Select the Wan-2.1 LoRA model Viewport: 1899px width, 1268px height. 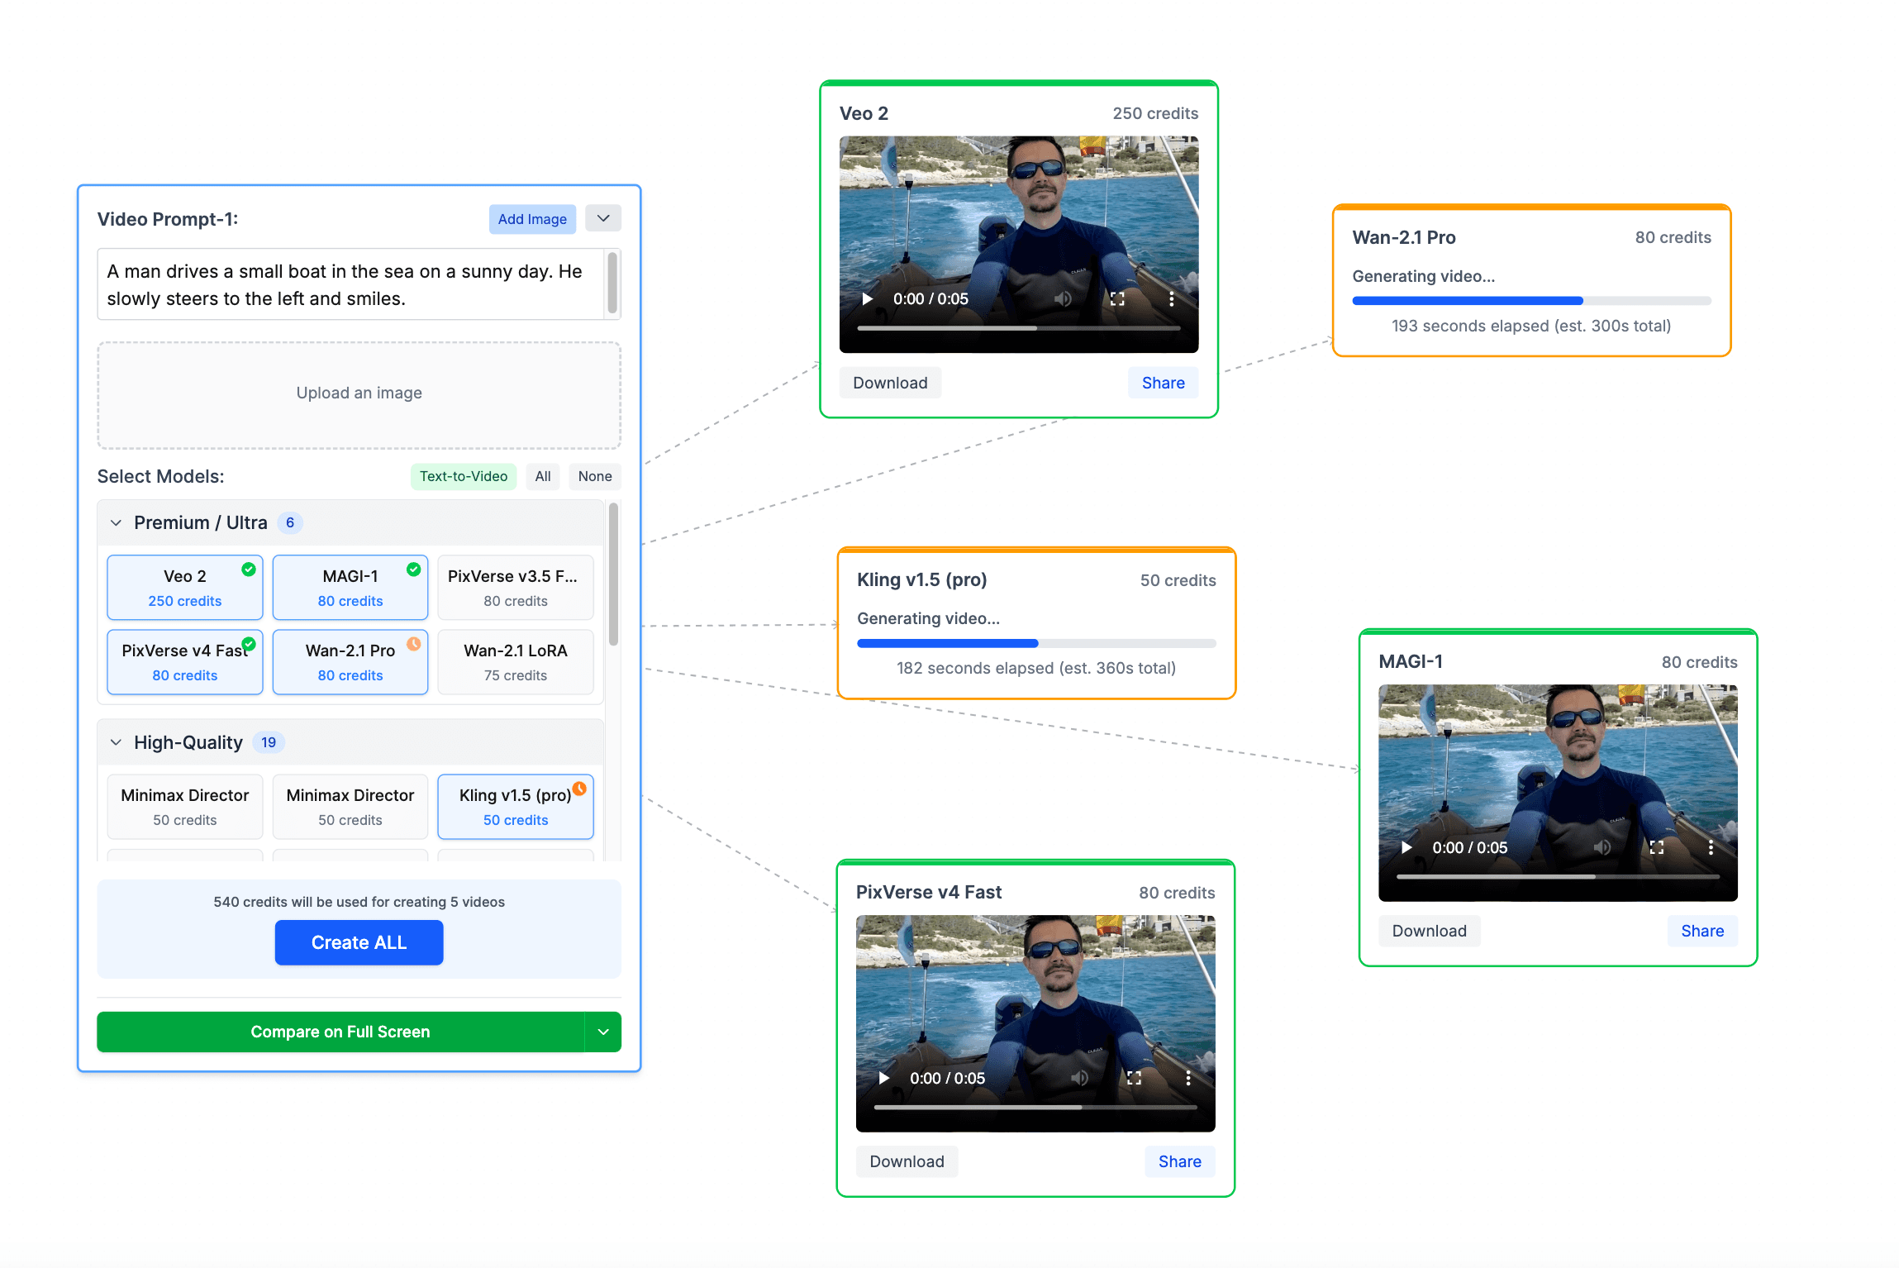(x=516, y=662)
